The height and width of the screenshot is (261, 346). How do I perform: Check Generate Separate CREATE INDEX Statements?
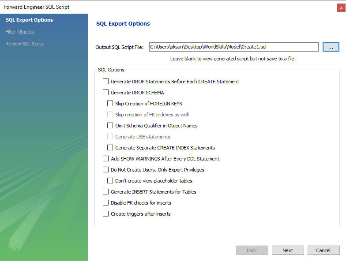(x=110, y=148)
